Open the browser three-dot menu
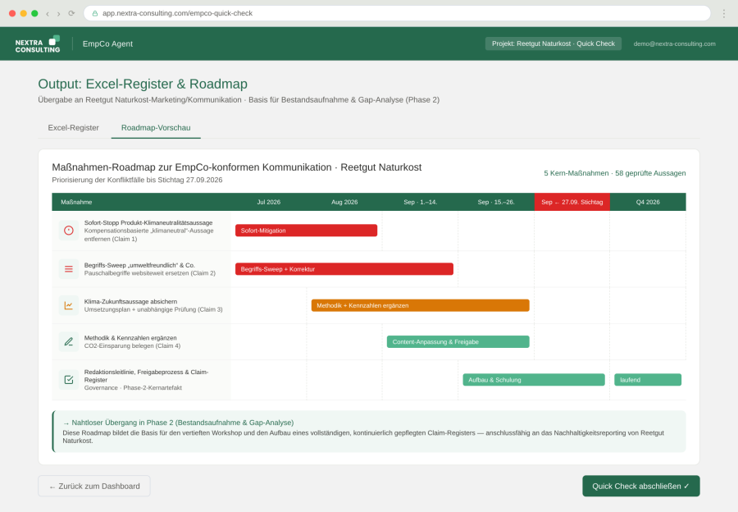Image resolution: width=738 pixels, height=512 pixels. pyautogui.click(x=724, y=14)
